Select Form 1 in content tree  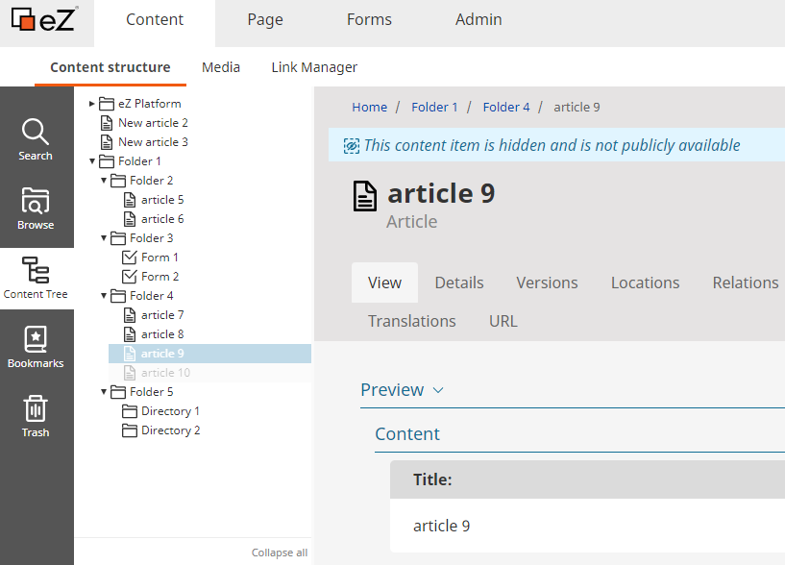pos(159,258)
